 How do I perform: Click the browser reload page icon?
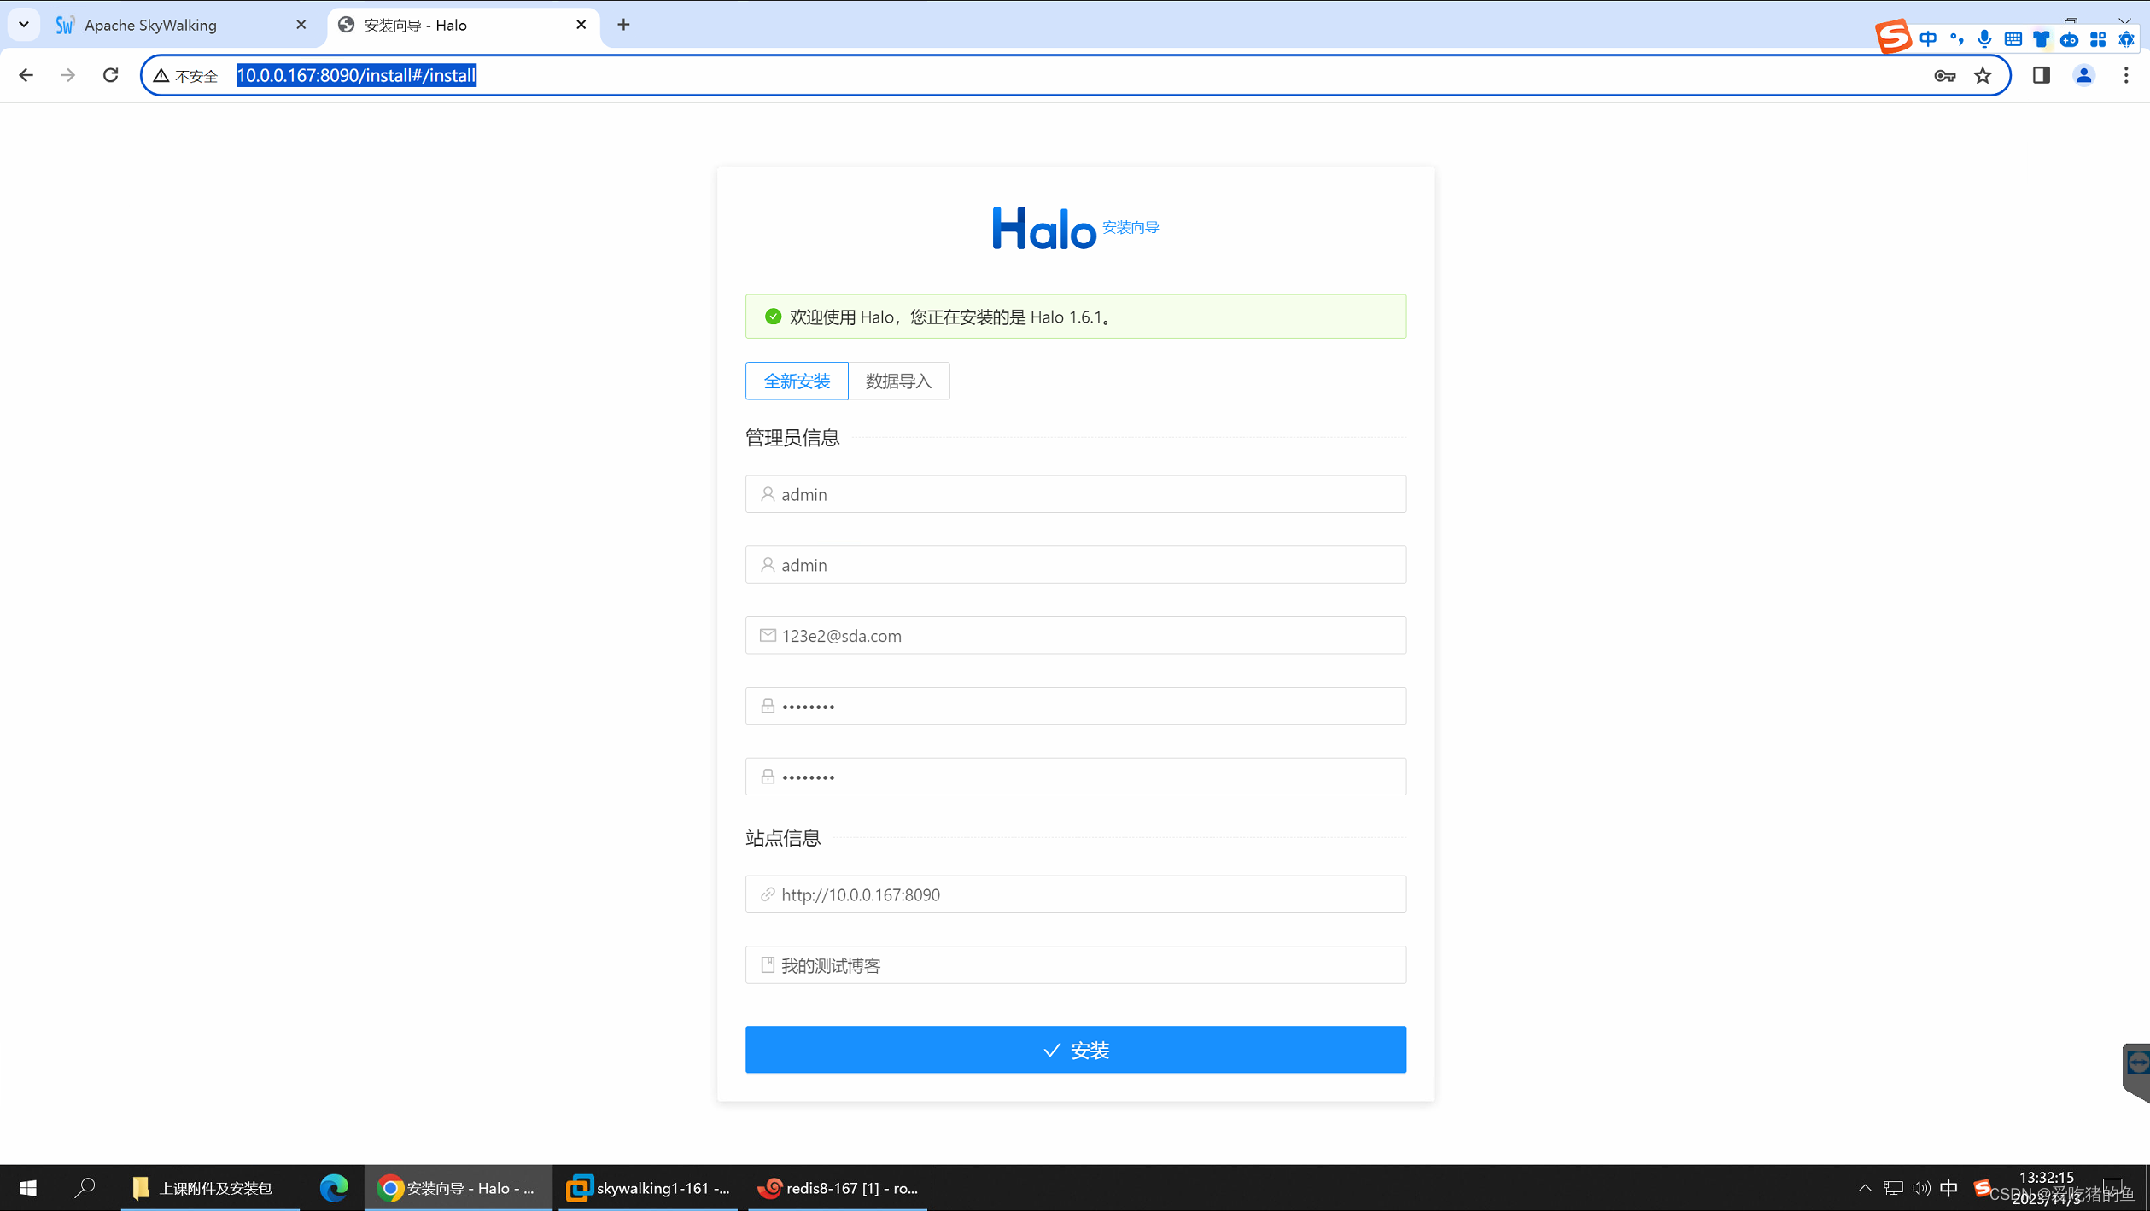(110, 75)
